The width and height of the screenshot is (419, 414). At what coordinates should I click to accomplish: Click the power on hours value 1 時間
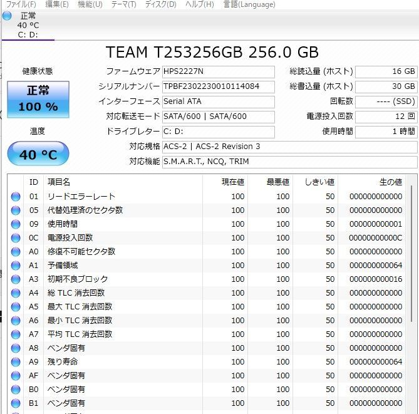click(x=386, y=132)
